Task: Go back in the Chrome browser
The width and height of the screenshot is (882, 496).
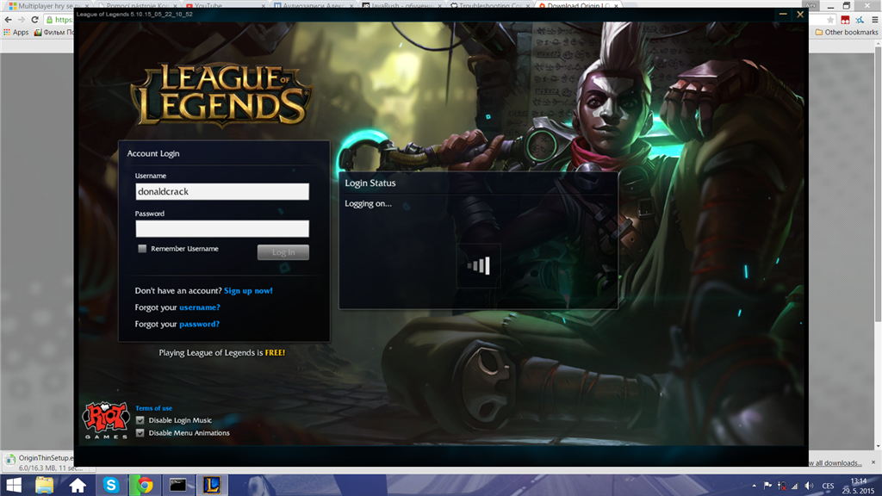Action: point(8,20)
